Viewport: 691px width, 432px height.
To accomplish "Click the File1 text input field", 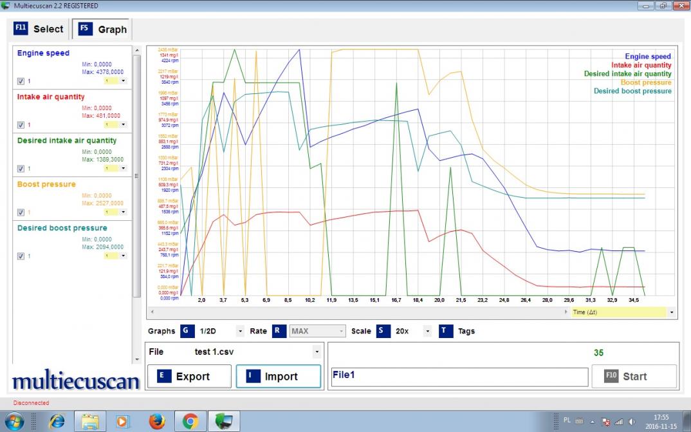I will 459,377.
